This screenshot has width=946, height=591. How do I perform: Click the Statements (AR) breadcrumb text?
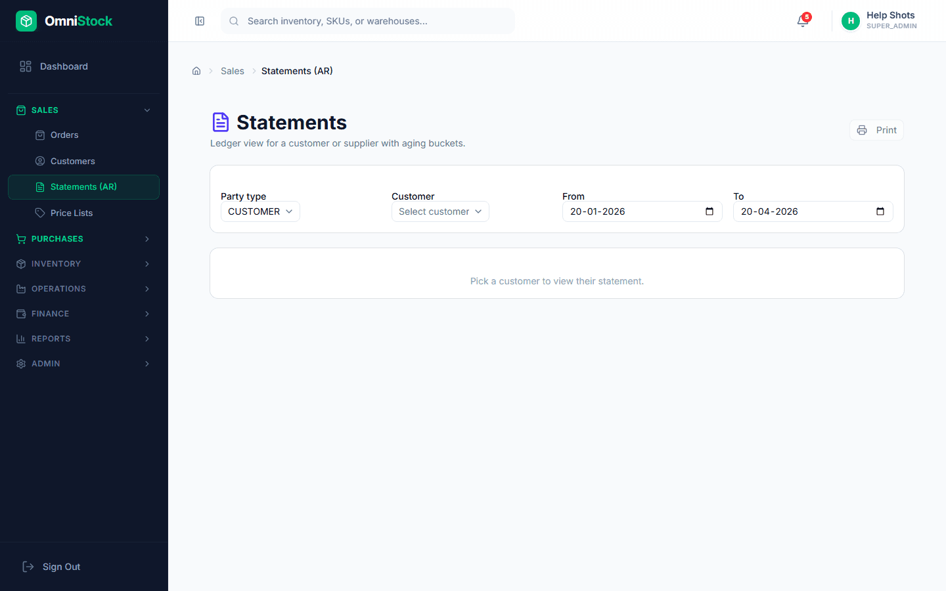297,71
